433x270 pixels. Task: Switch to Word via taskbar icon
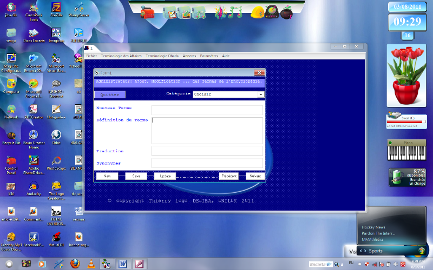pos(123,264)
